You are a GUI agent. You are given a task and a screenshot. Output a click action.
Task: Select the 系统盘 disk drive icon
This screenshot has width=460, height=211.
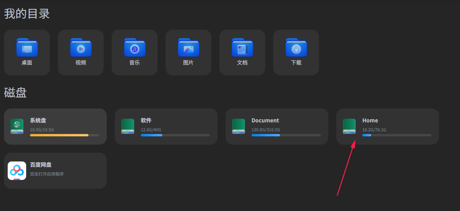tap(17, 126)
